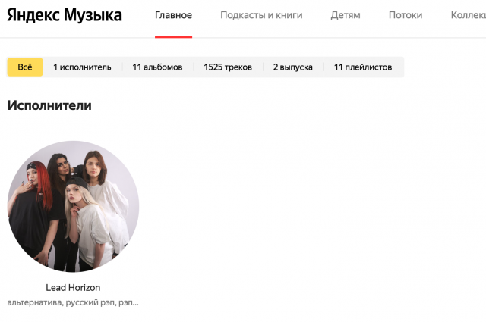Show the 11 альбомов results

pyautogui.click(x=157, y=67)
